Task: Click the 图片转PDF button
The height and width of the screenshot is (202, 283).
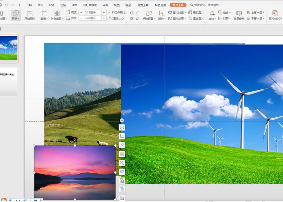Action: coord(275,15)
